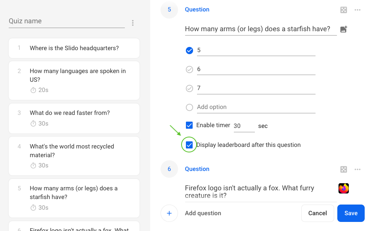Click timer icon on question 4 card

(x=33, y=165)
